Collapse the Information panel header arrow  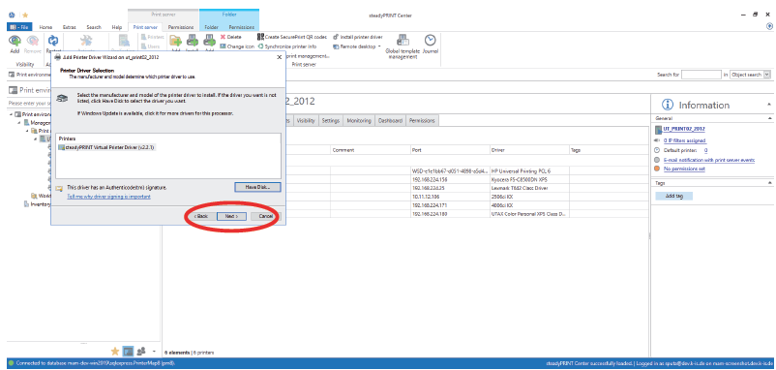pyautogui.click(x=769, y=105)
